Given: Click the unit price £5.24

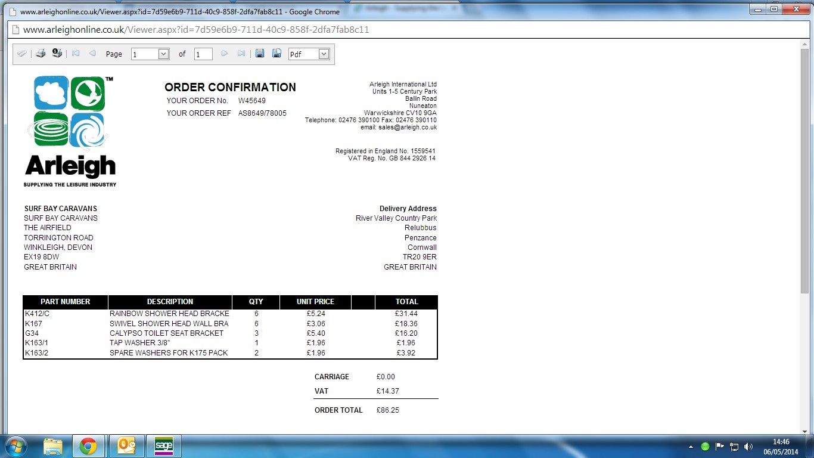Looking at the screenshot, I should point(316,314).
